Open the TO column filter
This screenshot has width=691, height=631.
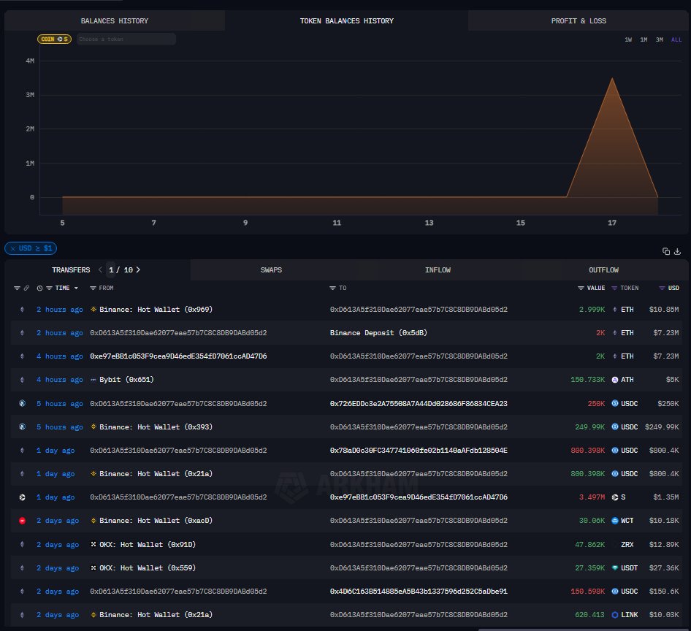[333, 288]
